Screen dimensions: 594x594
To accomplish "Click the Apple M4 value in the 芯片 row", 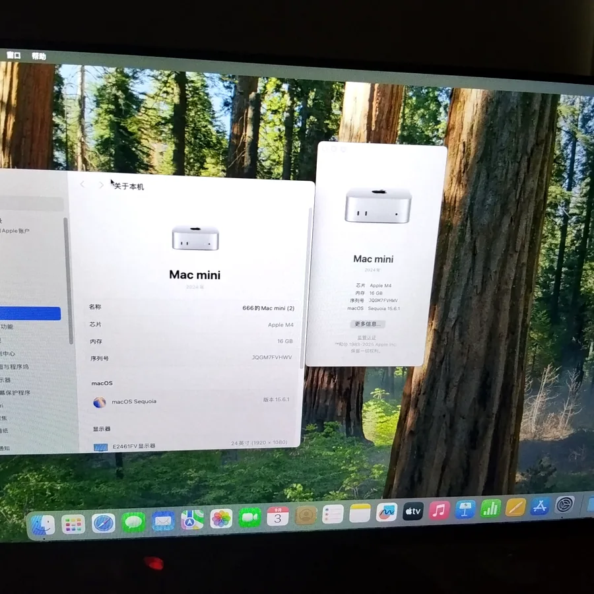I will (280, 325).
